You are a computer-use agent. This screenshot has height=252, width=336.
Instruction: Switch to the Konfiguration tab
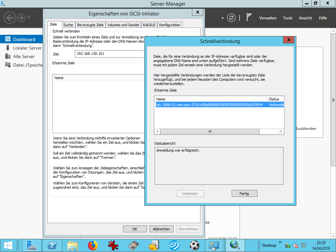(x=170, y=25)
